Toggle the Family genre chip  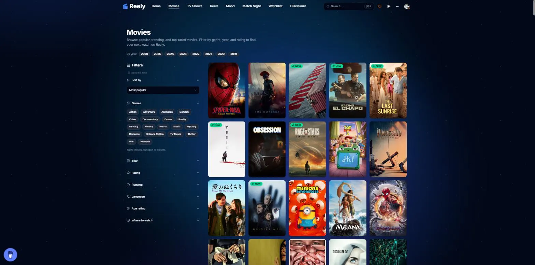click(182, 119)
